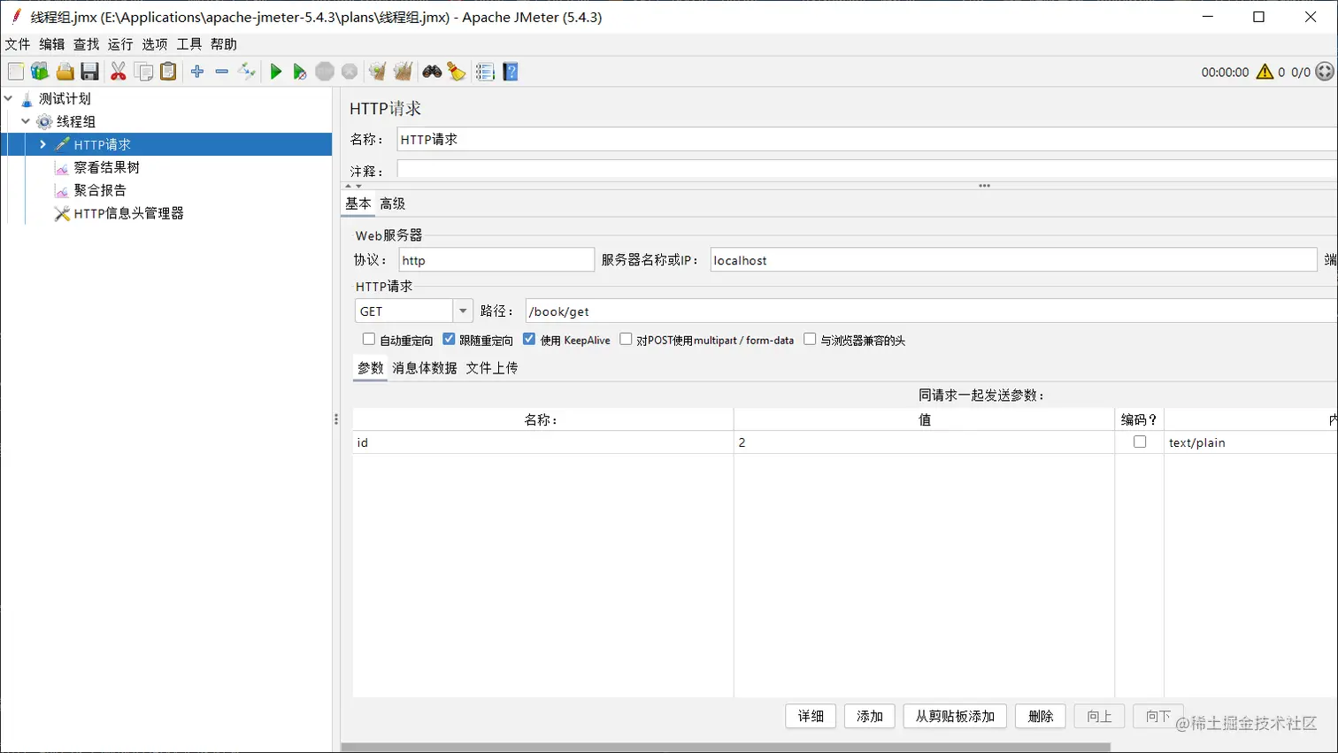Image resolution: width=1338 pixels, height=753 pixels.
Task: Enable the 自动重定向 checkbox
Action: point(369,340)
